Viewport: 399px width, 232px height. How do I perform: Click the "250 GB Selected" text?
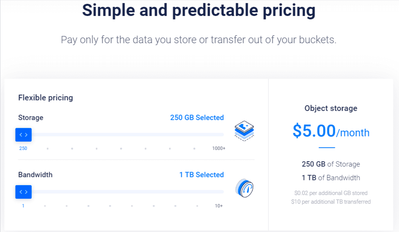pos(197,117)
